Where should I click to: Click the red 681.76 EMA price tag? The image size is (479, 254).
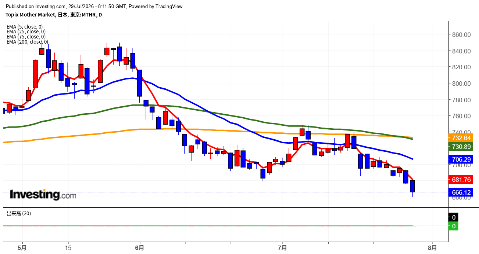point(461,180)
